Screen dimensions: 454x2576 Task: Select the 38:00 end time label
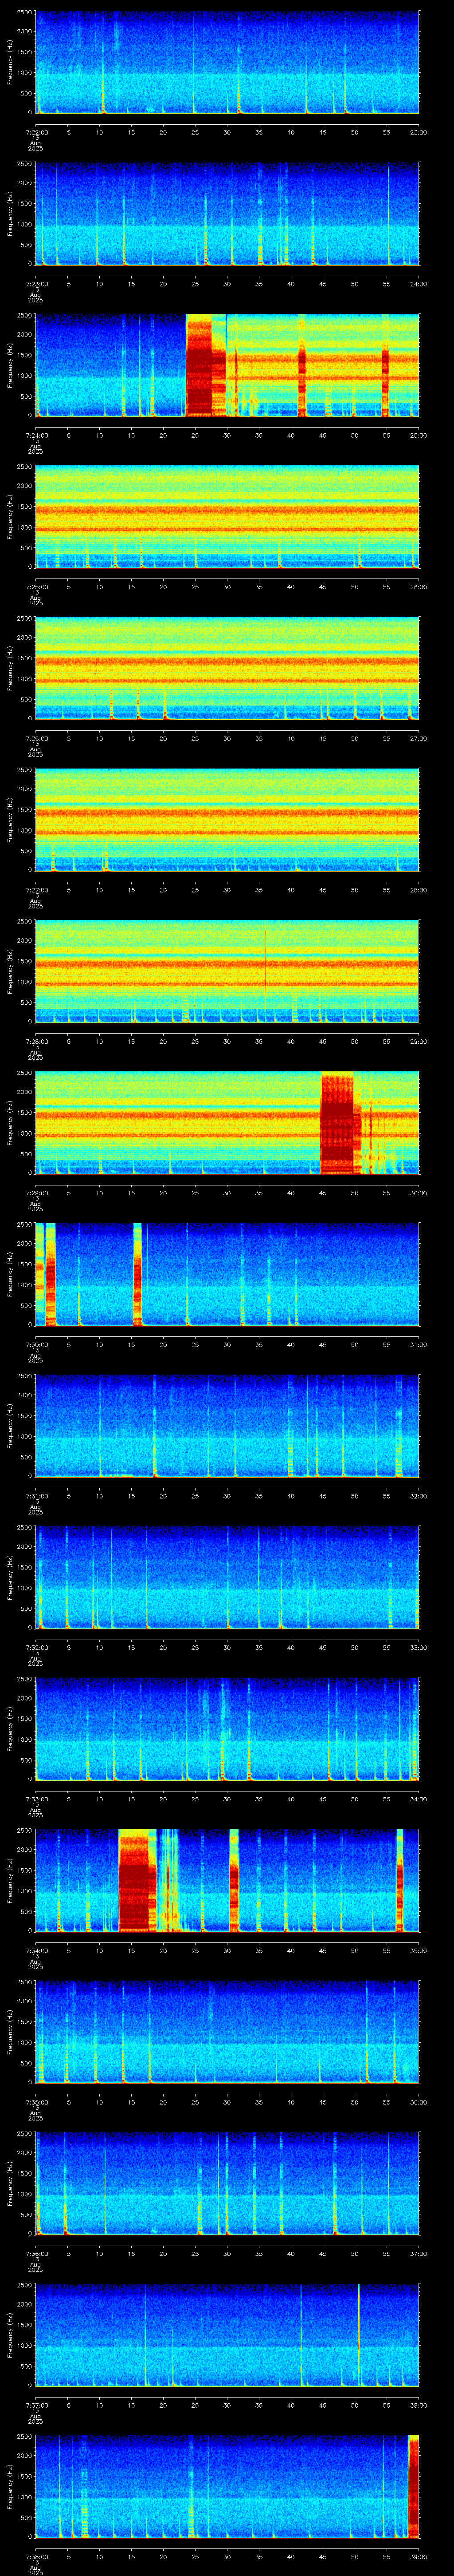point(419,2405)
